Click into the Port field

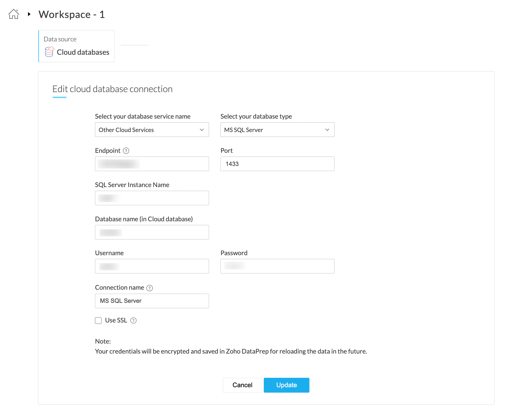pos(277,164)
